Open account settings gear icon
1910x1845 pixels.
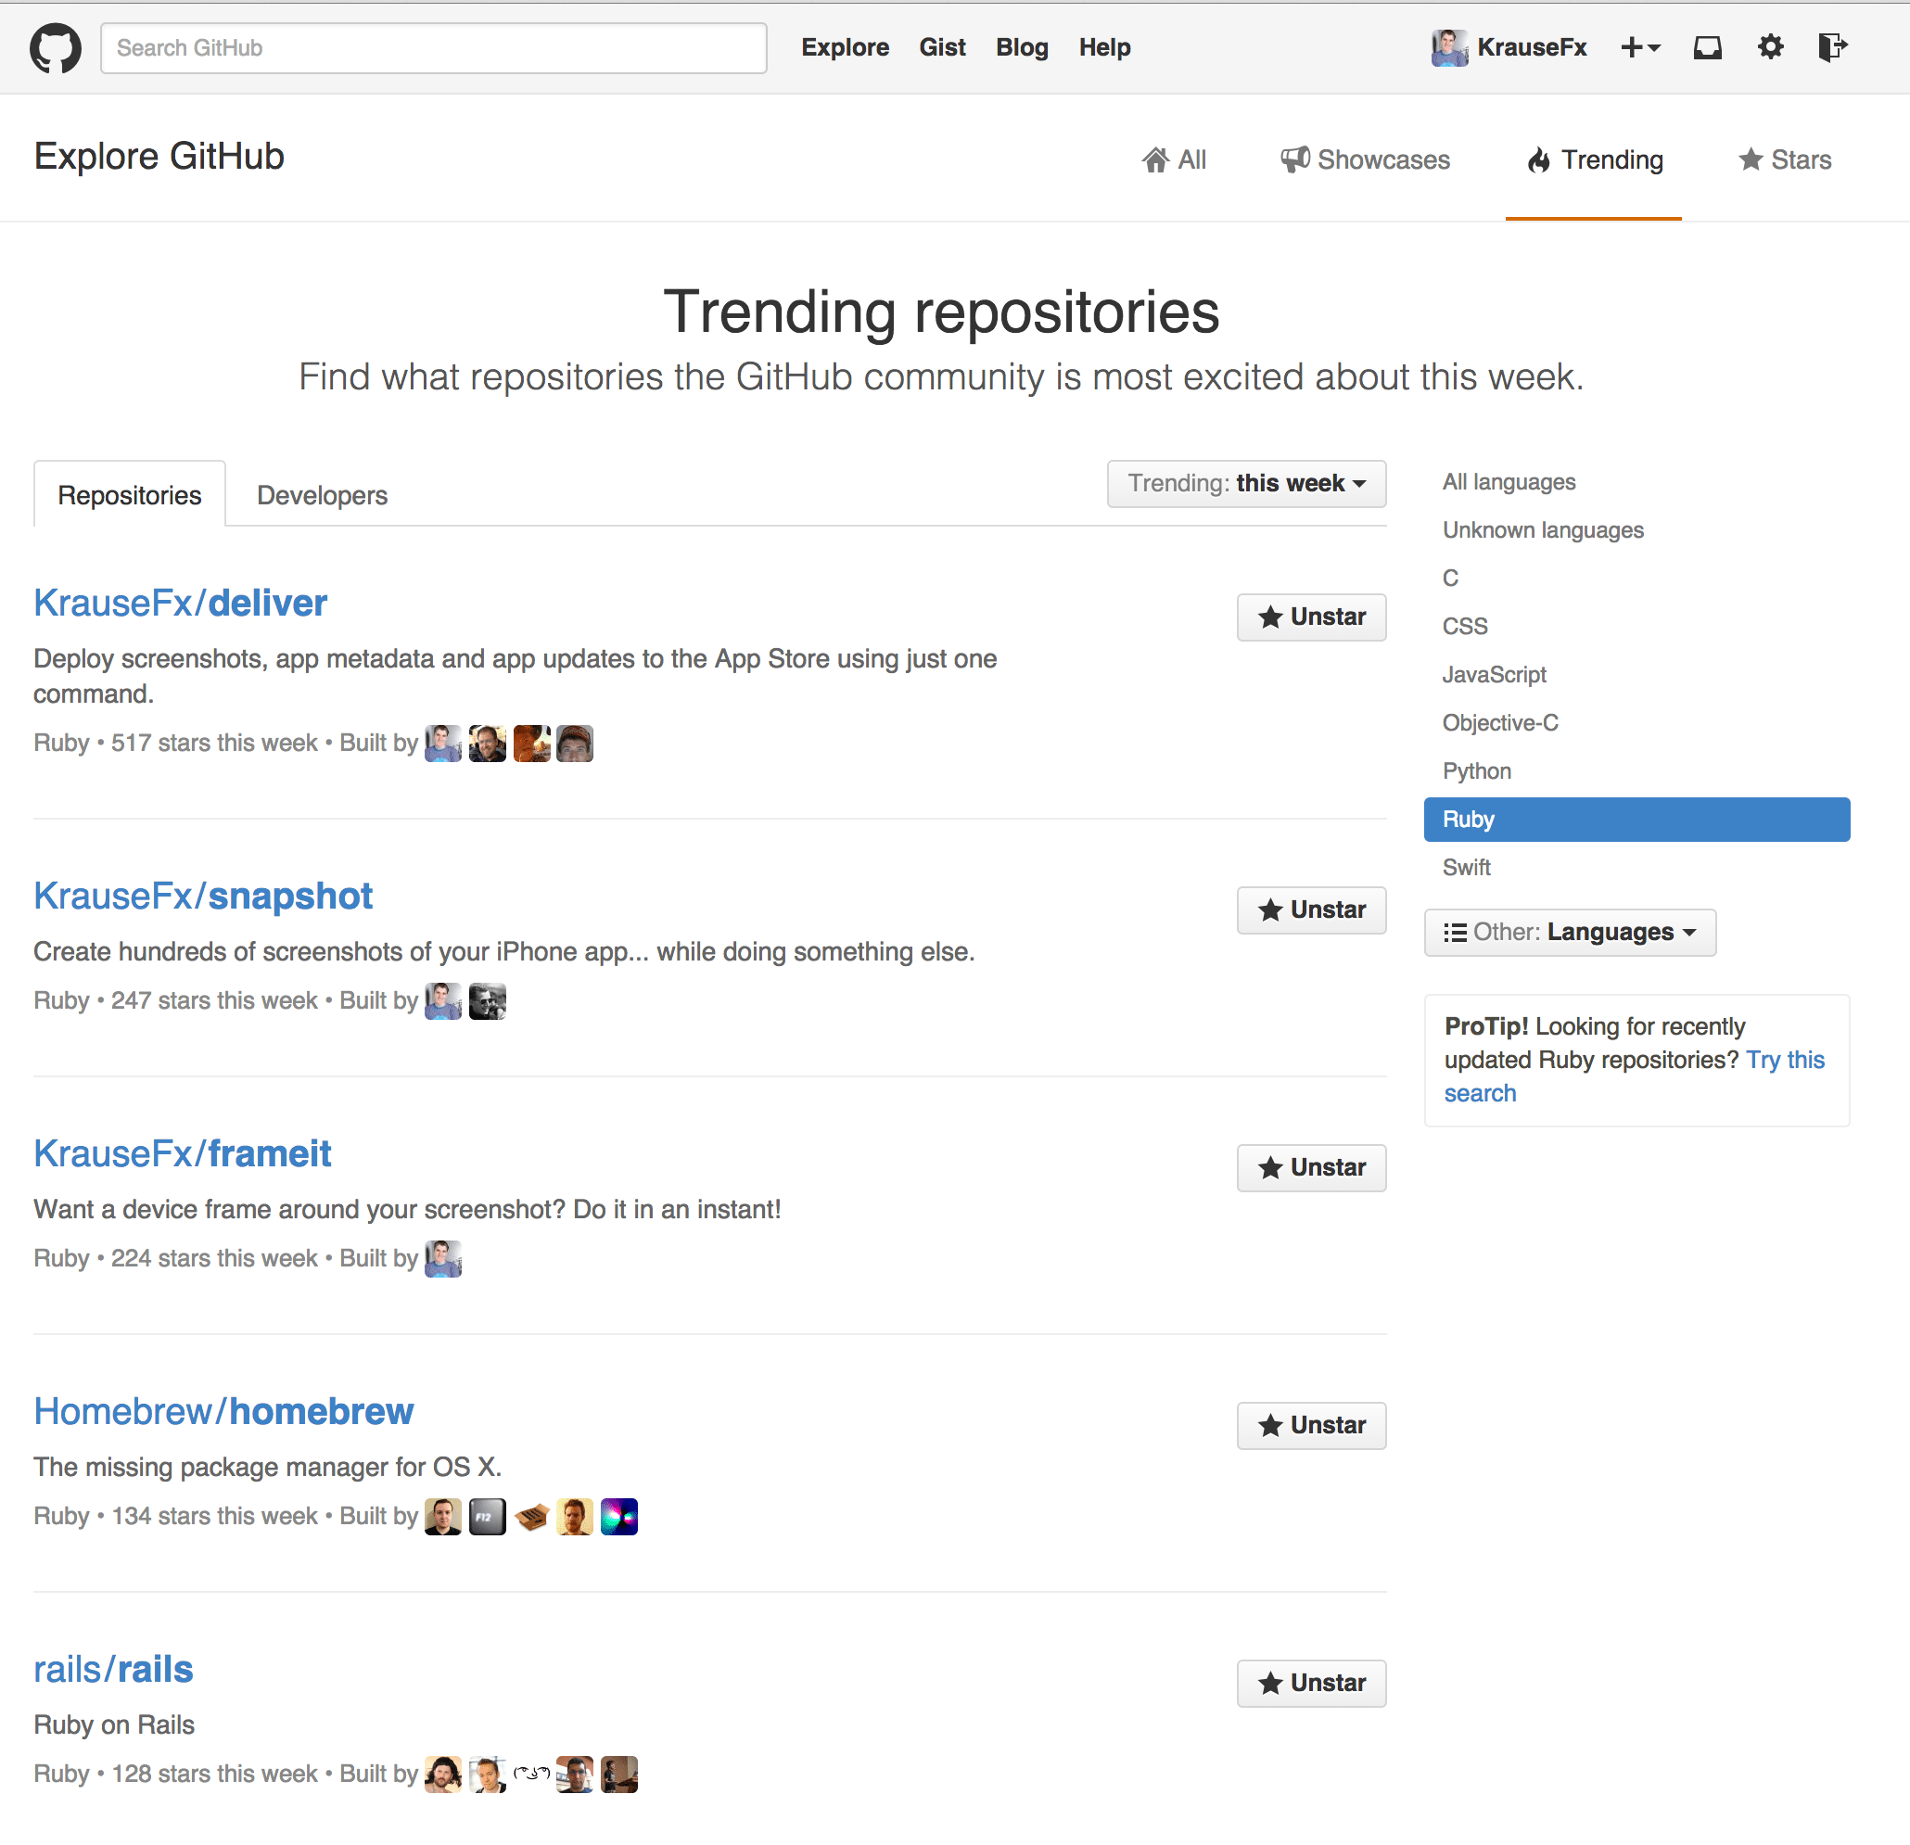point(1771,46)
